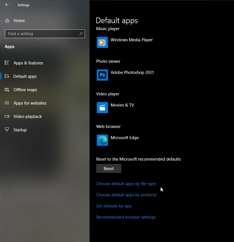Click the Settings window title text

point(23,5)
